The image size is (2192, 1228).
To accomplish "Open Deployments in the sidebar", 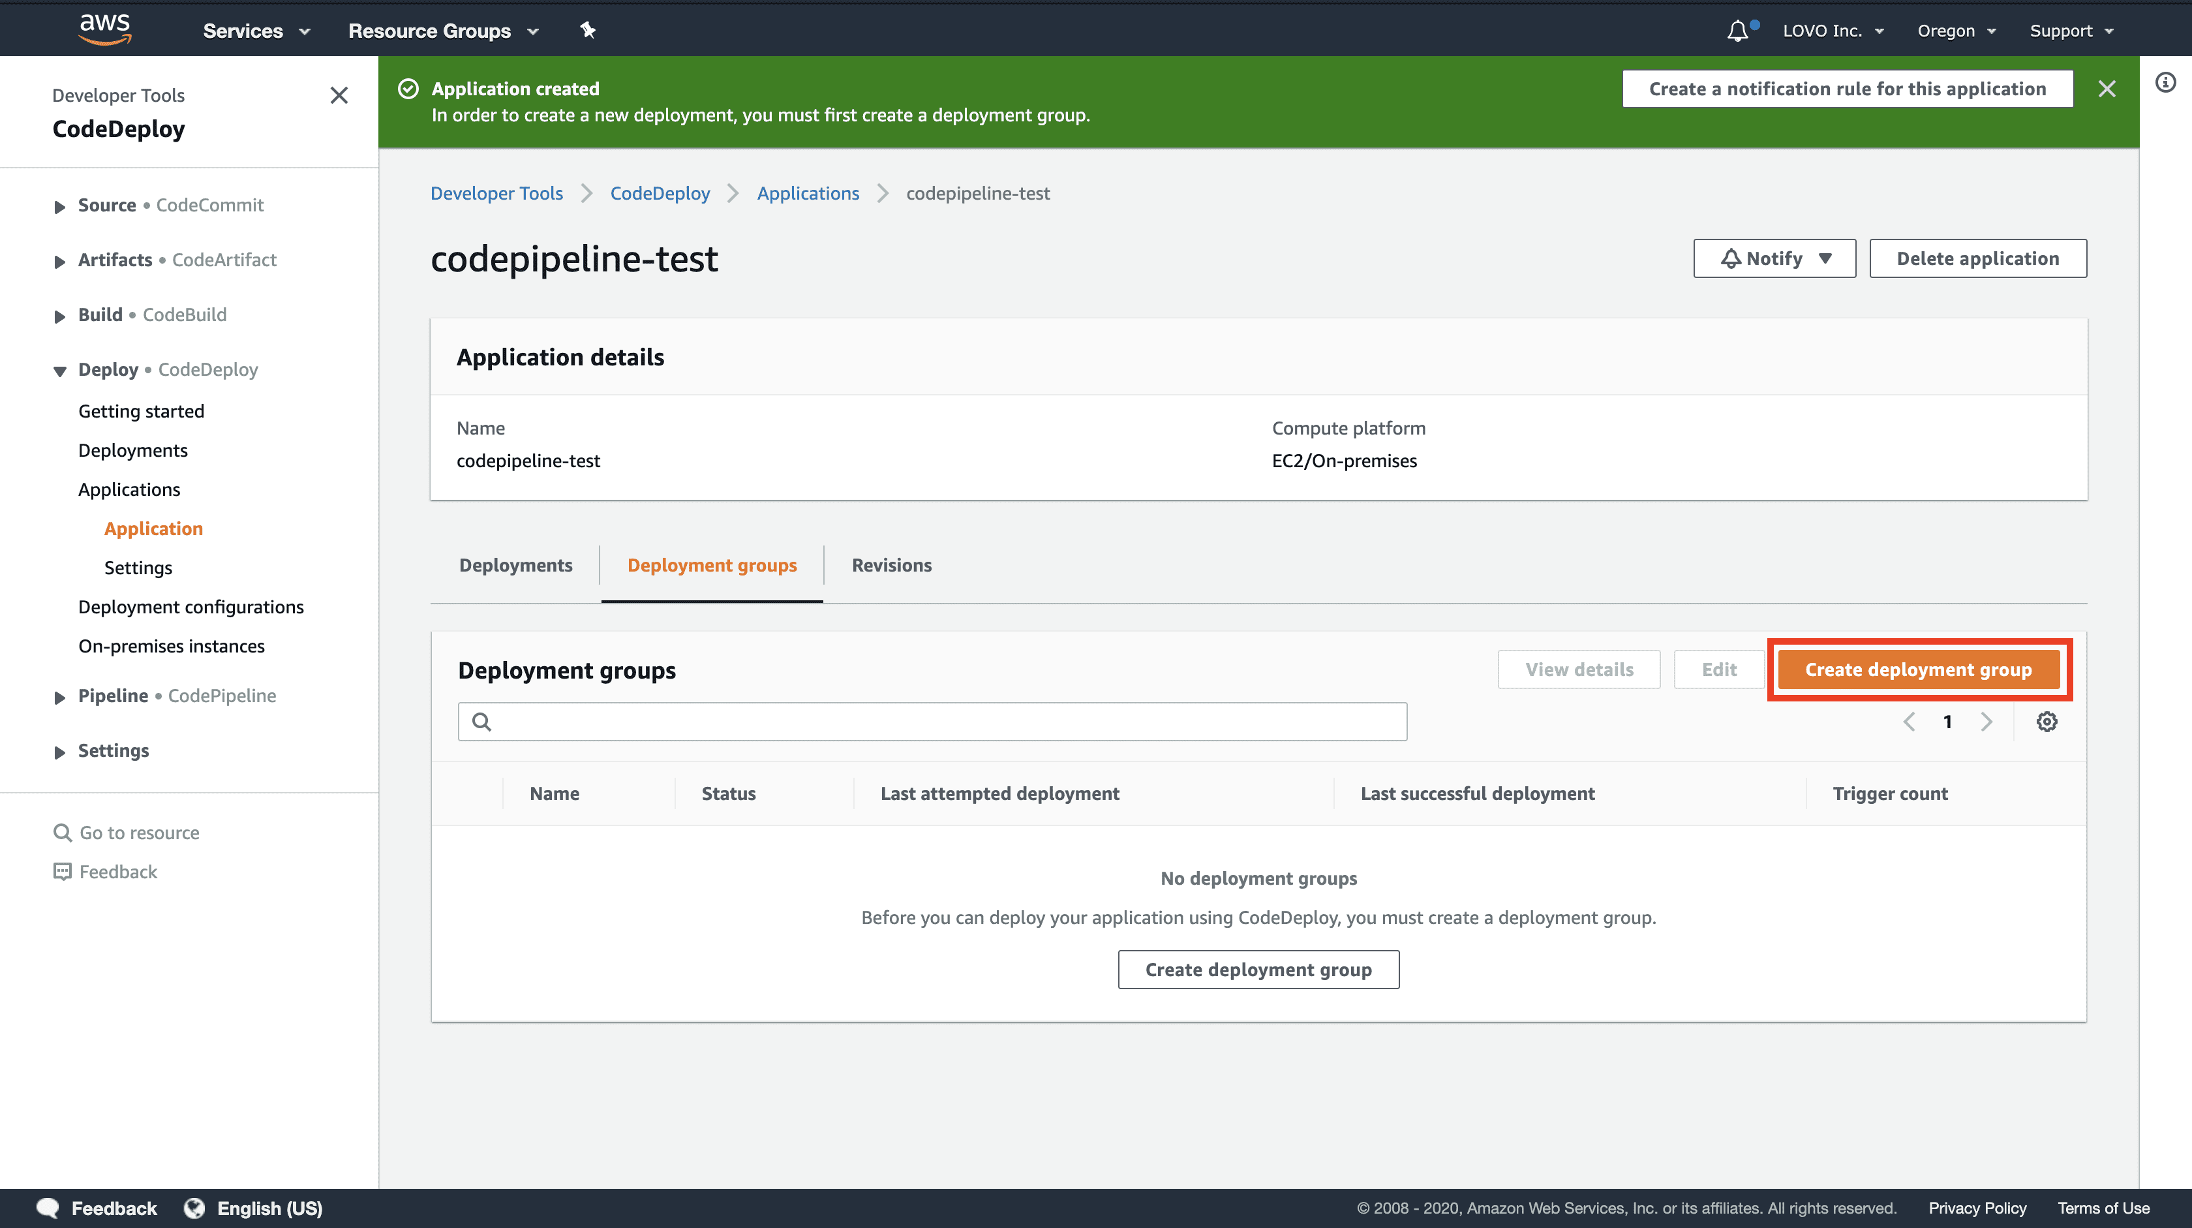I will [132, 450].
